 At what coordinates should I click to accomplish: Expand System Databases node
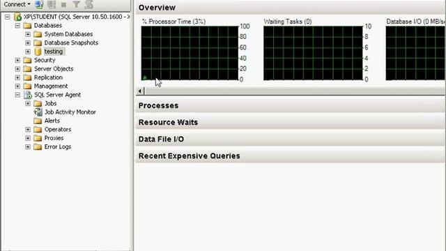click(28, 34)
